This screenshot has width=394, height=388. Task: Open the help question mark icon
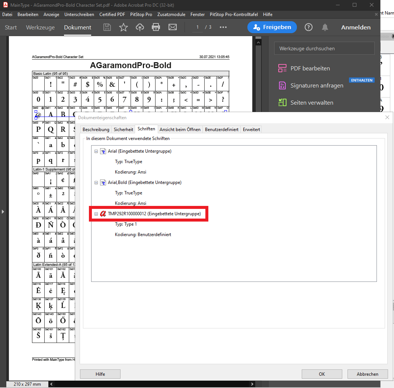click(308, 27)
